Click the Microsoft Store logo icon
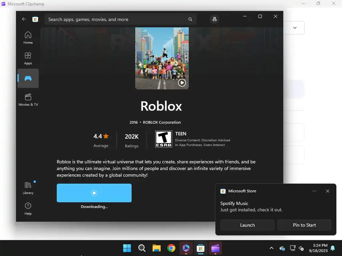This screenshot has height=256, width=342. click(x=35, y=19)
